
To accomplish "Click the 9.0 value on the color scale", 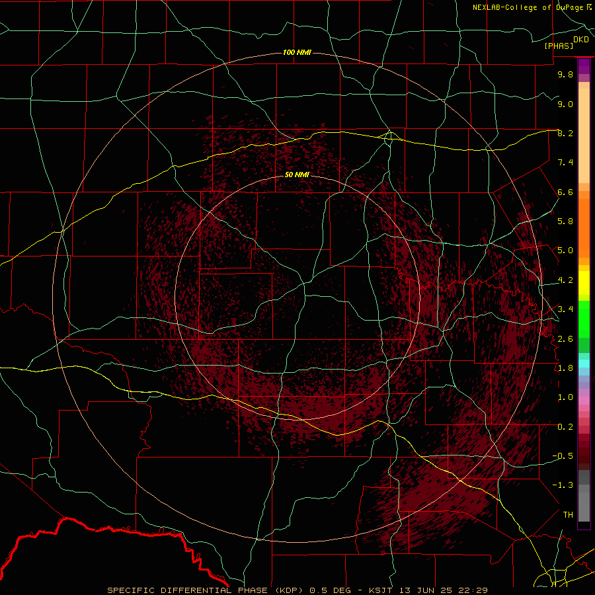I will coord(565,104).
